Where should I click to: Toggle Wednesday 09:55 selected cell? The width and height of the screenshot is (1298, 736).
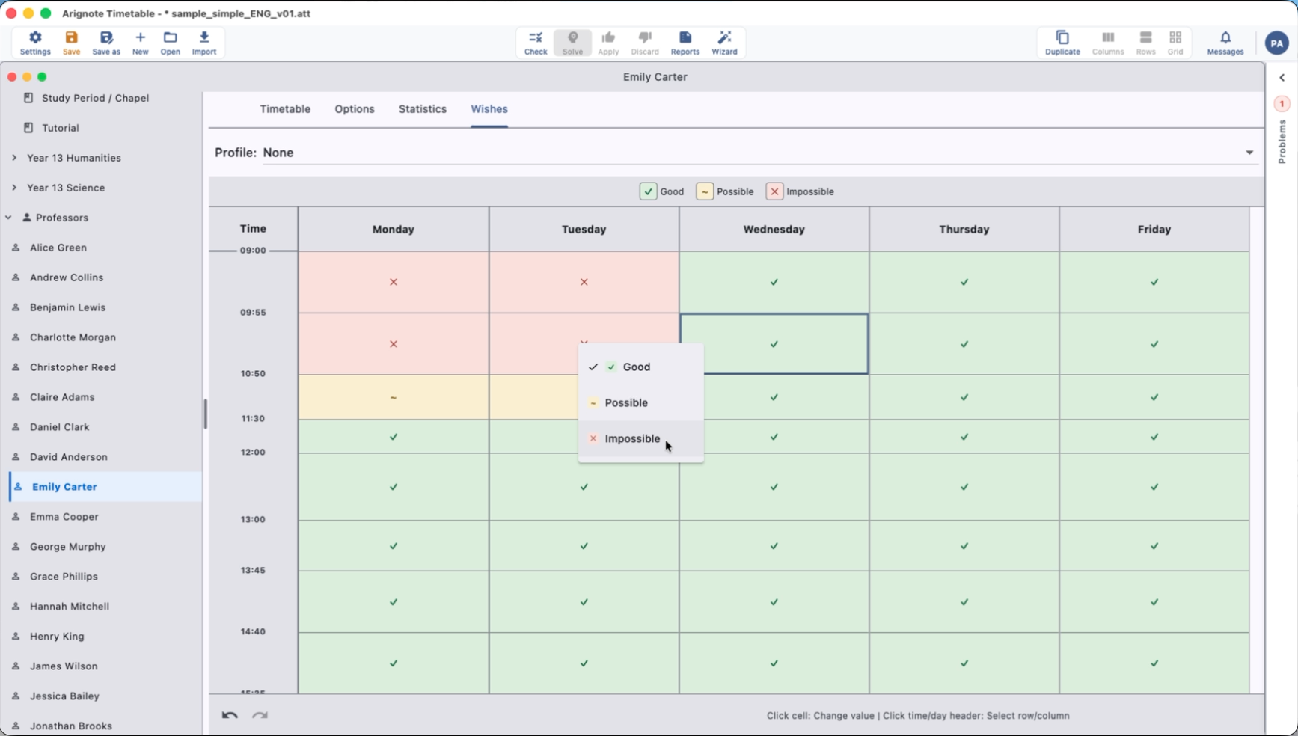(x=774, y=344)
